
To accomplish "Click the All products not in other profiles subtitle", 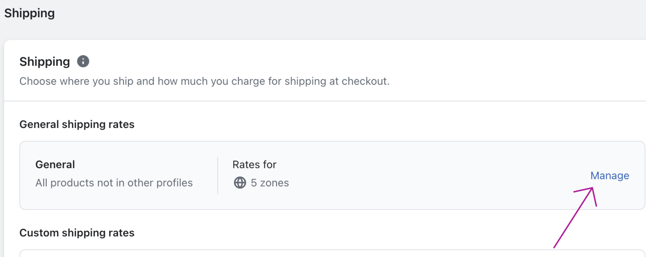I will (114, 183).
